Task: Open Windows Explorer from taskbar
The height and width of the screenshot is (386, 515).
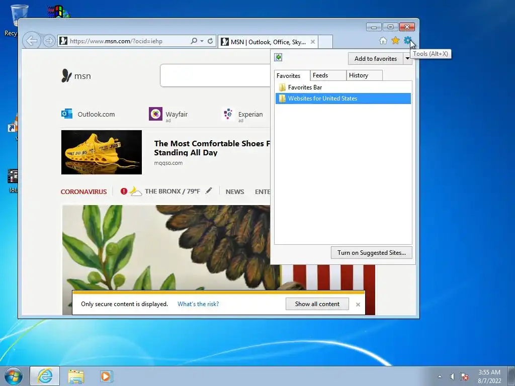Action: [76, 376]
